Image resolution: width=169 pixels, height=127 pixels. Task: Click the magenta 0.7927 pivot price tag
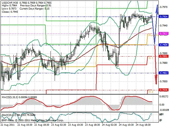[x=164, y=34]
